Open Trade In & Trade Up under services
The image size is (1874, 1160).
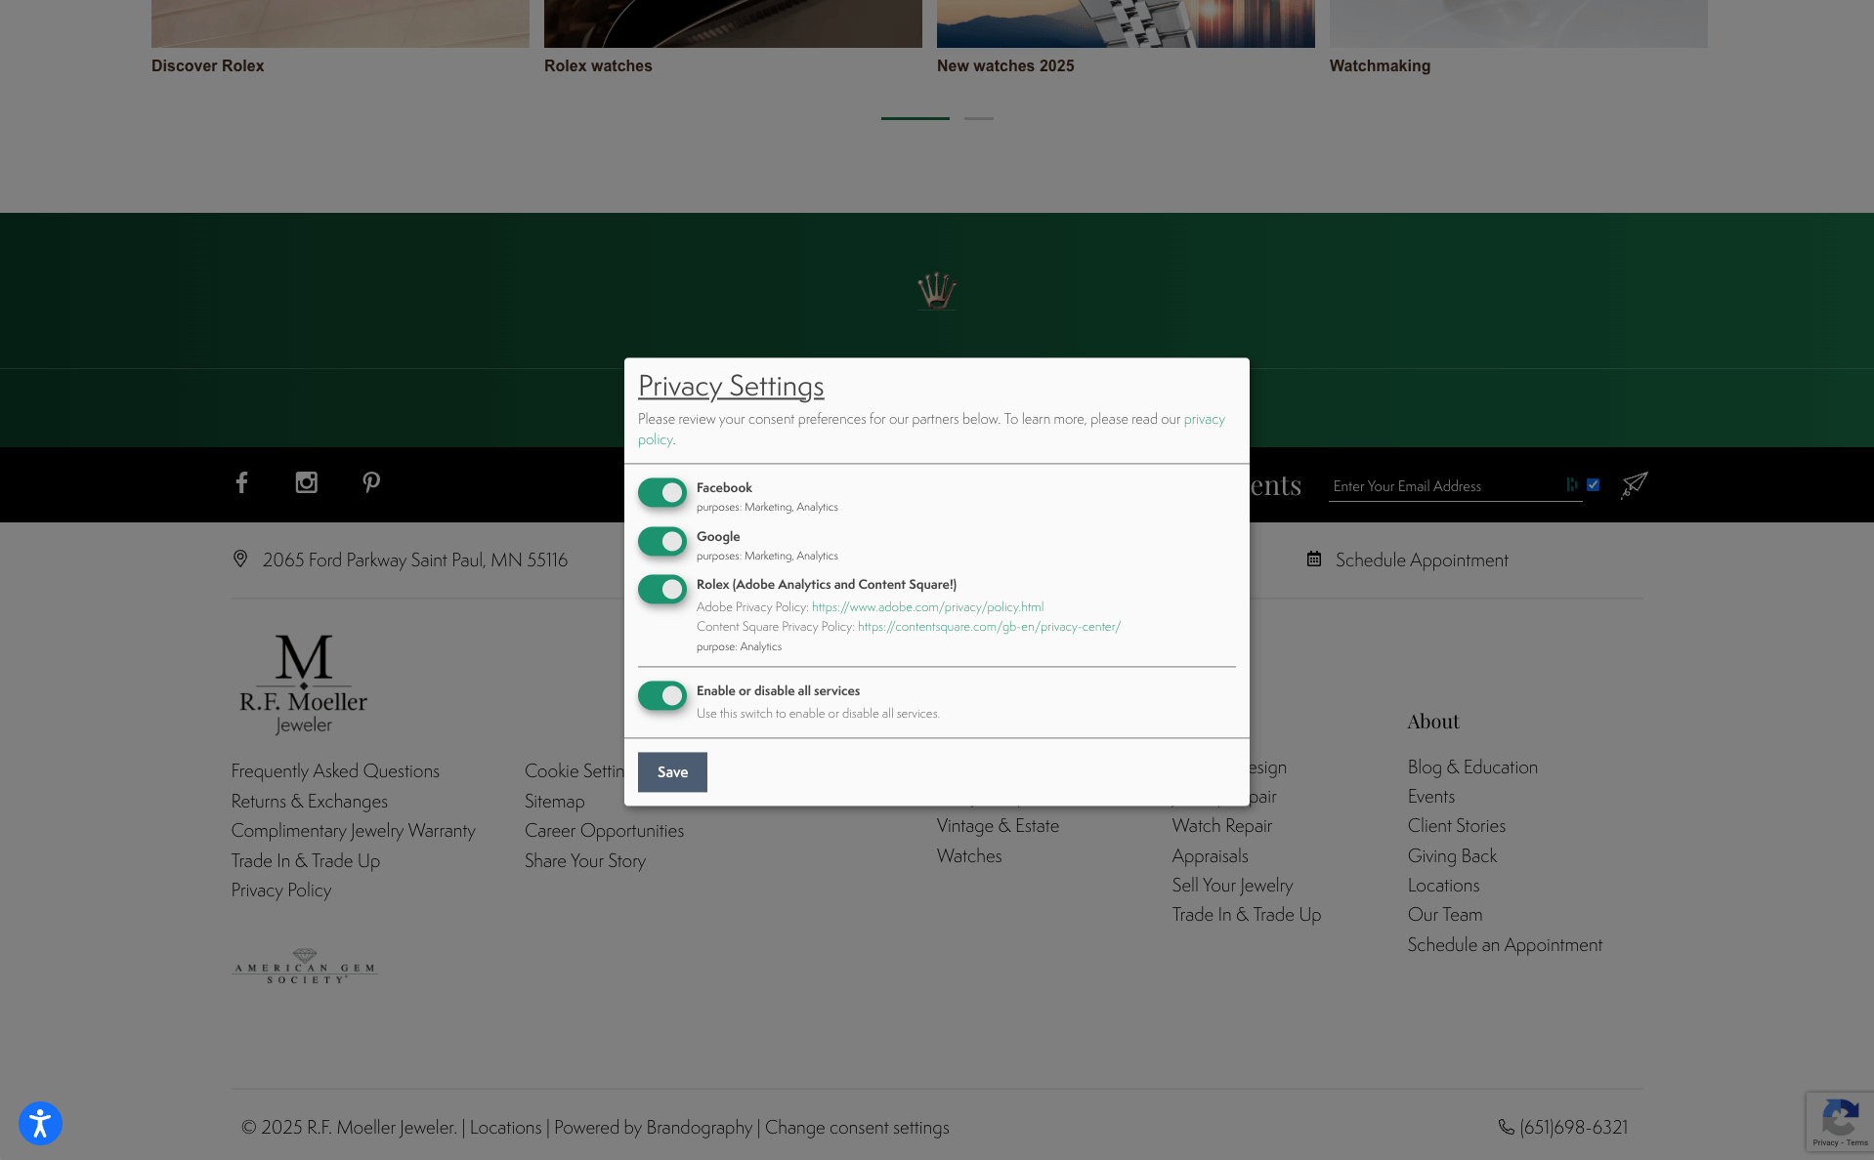[x=1247, y=915]
